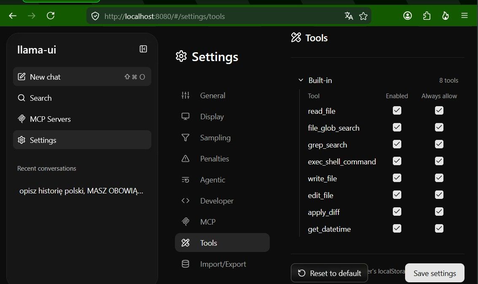Open the extensions puzzle icon

coord(427,16)
